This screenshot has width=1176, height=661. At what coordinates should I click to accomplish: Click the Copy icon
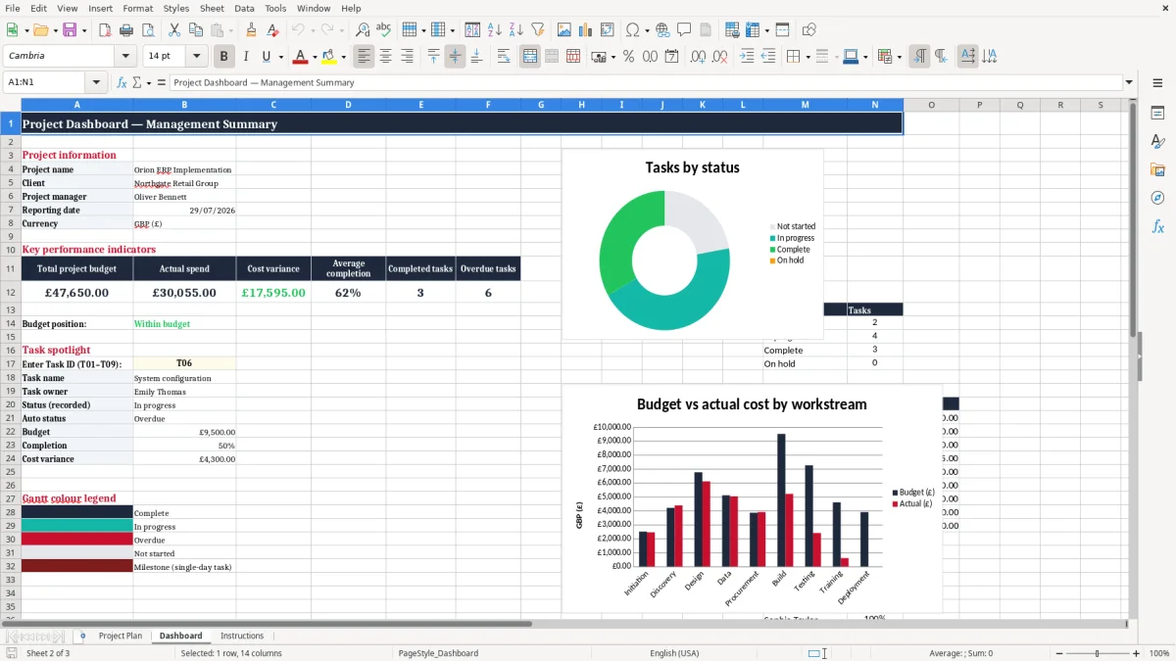pyautogui.click(x=195, y=30)
